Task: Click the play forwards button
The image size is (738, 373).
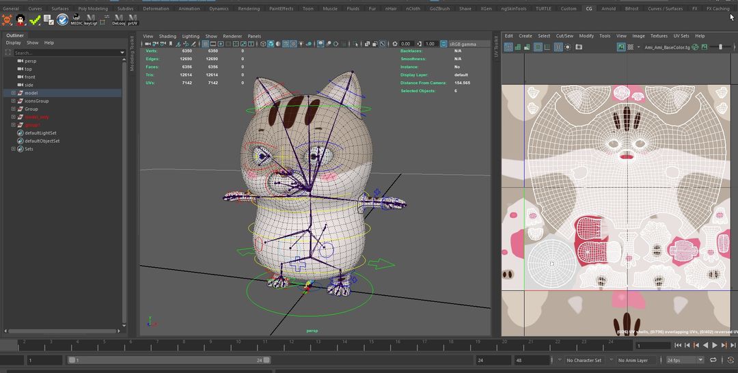Action: [x=715, y=345]
